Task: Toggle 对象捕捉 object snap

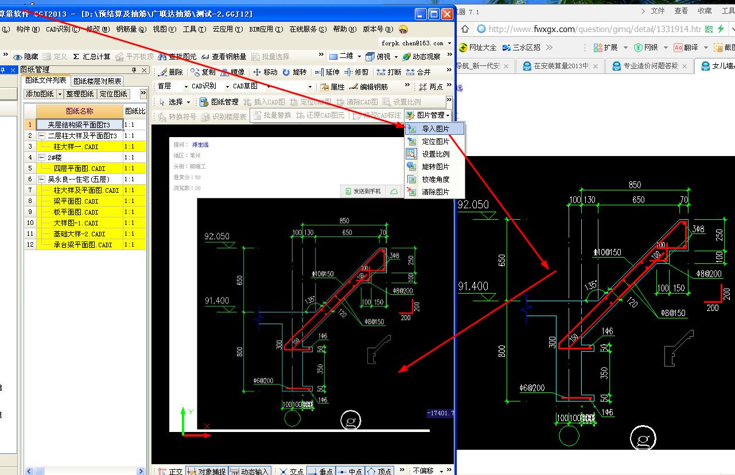Action: (x=207, y=472)
